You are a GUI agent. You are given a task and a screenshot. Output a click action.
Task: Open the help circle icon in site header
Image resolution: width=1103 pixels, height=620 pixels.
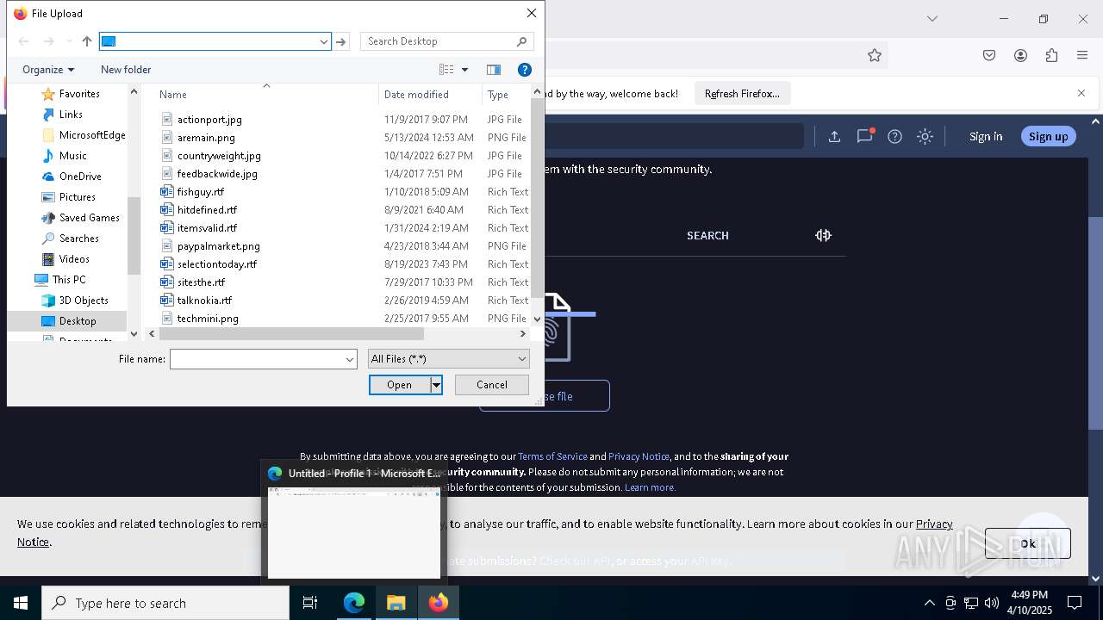894,136
